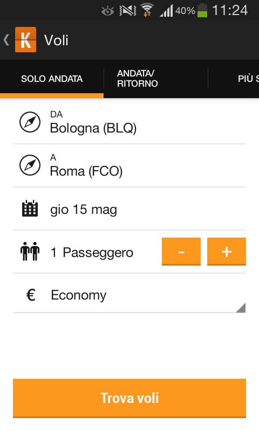
Task: Tap Trova voli search button
Action: coord(129,398)
